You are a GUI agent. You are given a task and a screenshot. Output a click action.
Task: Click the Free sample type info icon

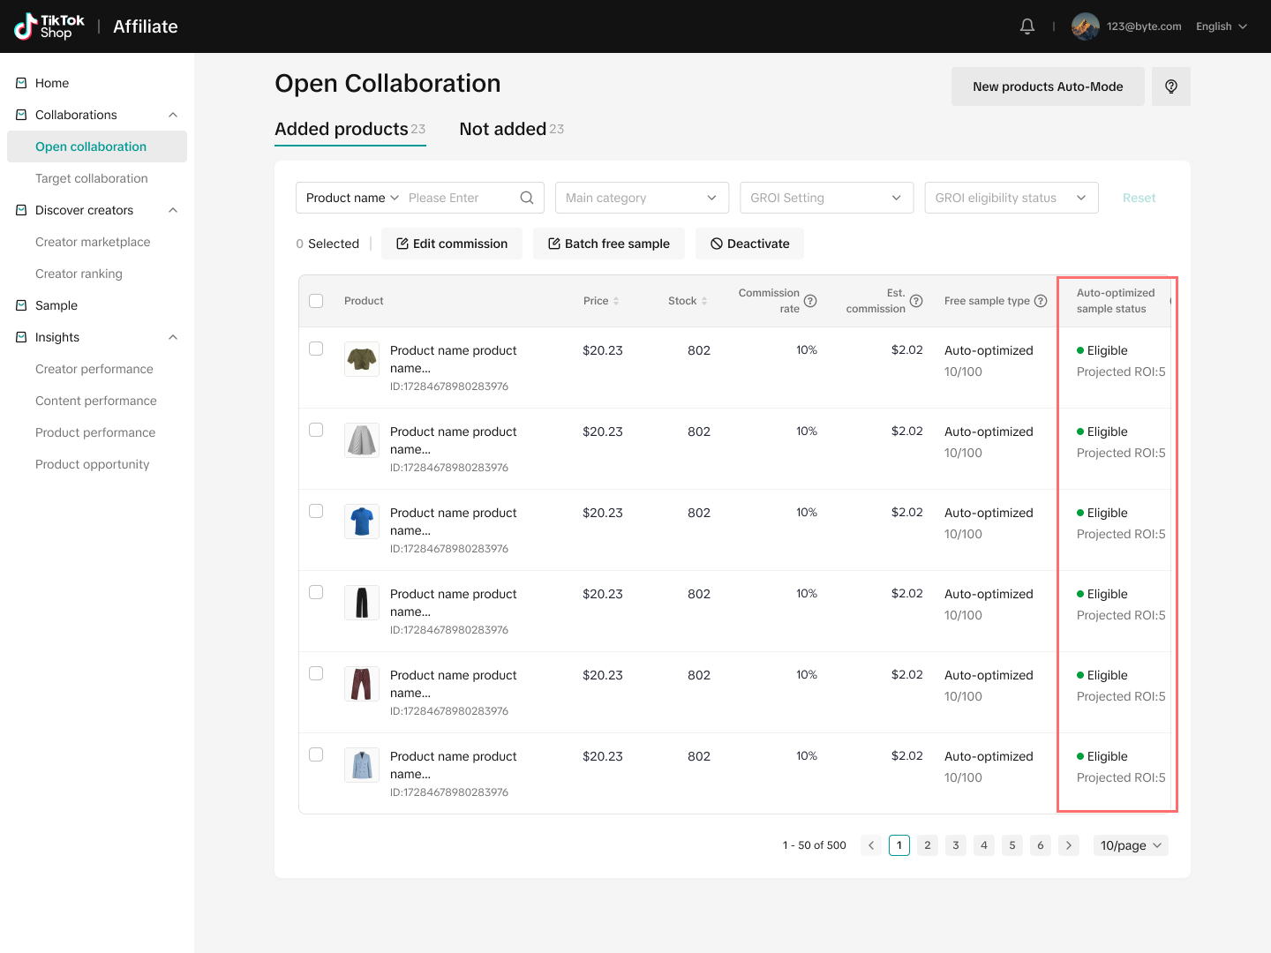pyautogui.click(x=1041, y=301)
